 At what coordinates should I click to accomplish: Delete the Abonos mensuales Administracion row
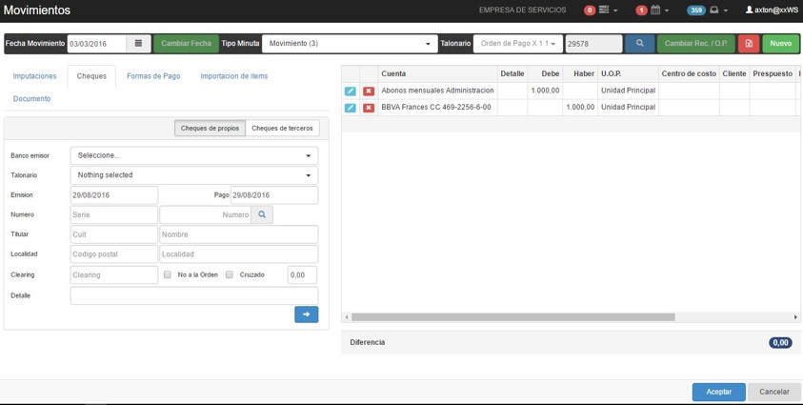click(369, 91)
